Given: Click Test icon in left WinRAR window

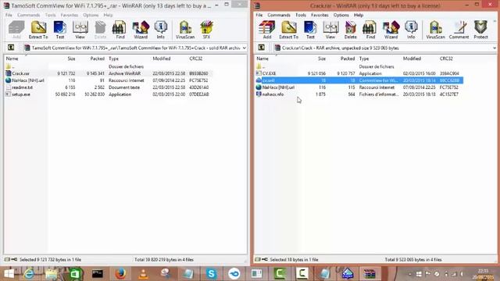Looking at the screenshot, I should [x=59, y=30].
